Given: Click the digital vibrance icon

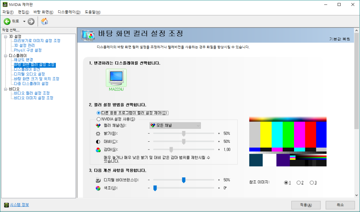Looking at the screenshot, I should (98, 180).
